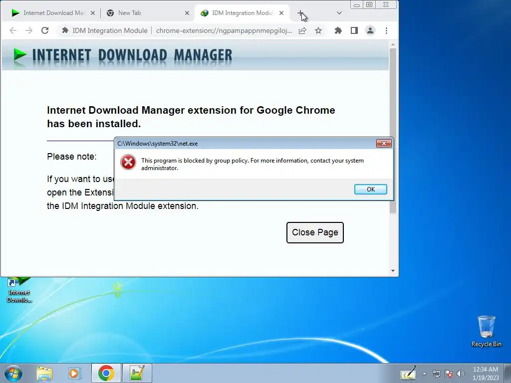Screen dimensions: 511x383
Task: Select the Recycle Bin desktop icon
Action: tap(486, 331)
